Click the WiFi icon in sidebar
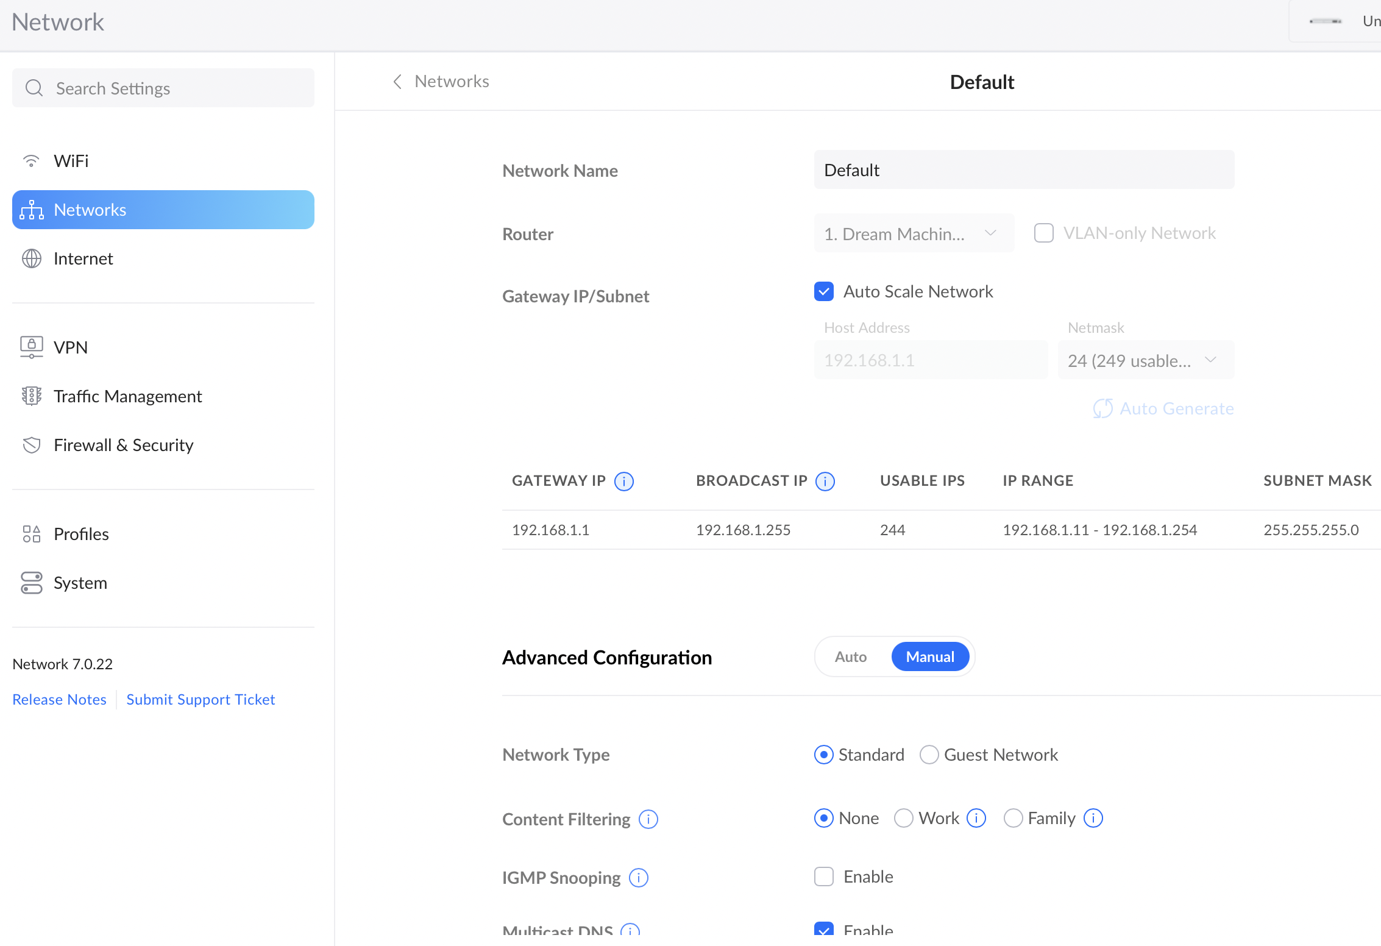Screen dimensions: 1381x946 click(31, 161)
